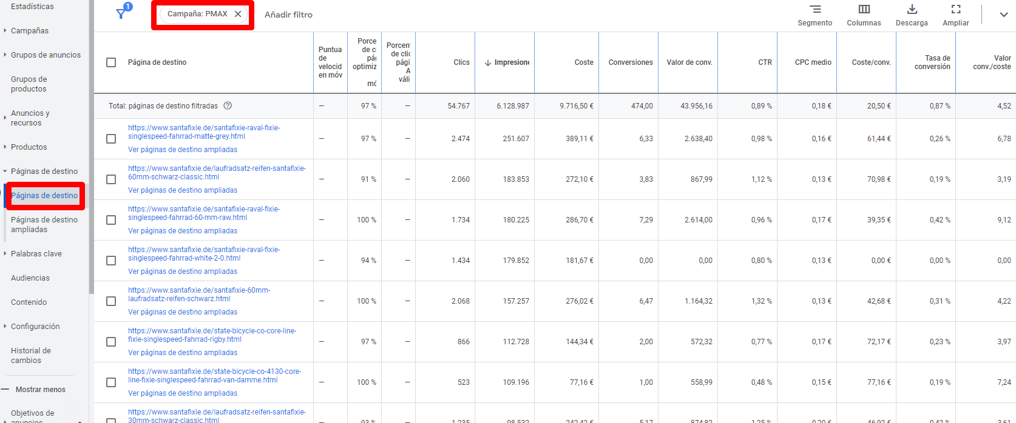Check the fahrrad-60-mm-raw row checkbox
The height and width of the screenshot is (423, 1016).
[111, 220]
